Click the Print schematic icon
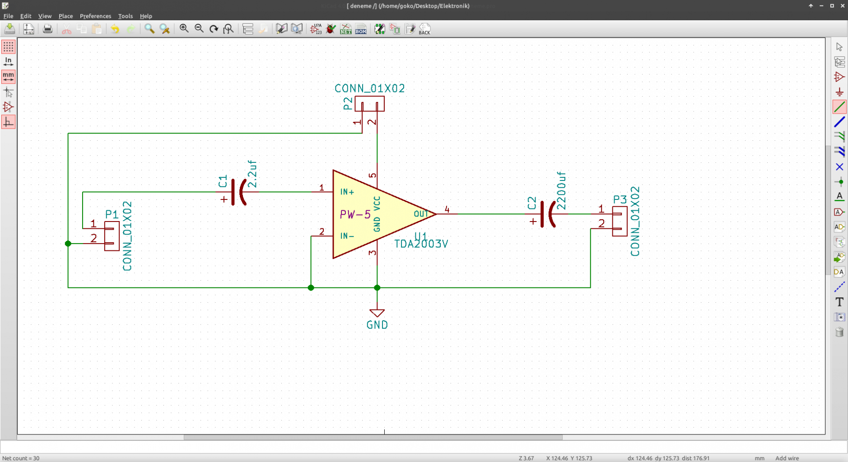The width and height of the screenshot is (848, 462). [x=47, y=29]
